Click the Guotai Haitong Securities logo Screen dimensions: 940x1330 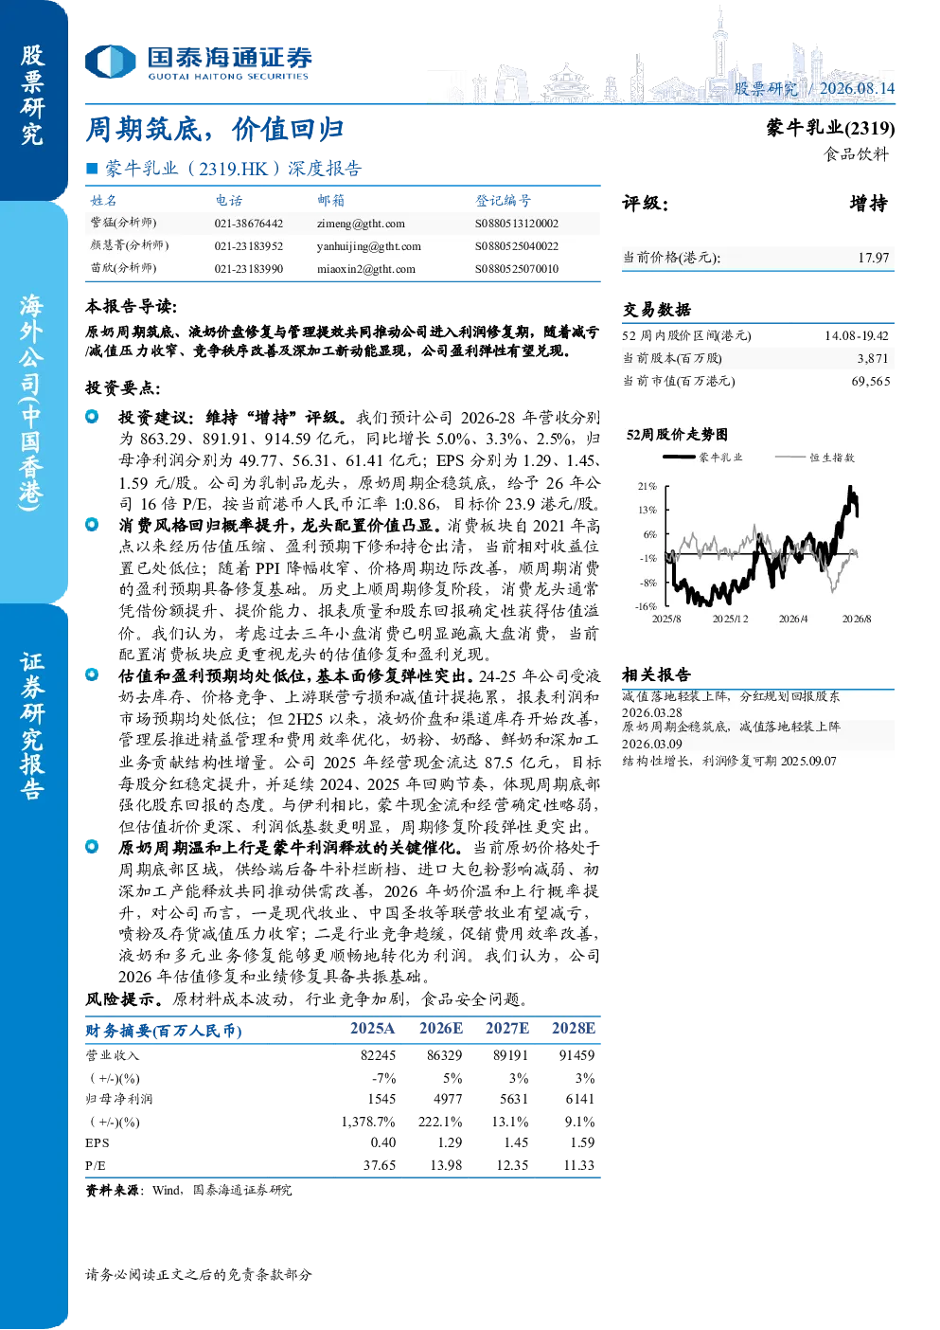click(198, 63)
